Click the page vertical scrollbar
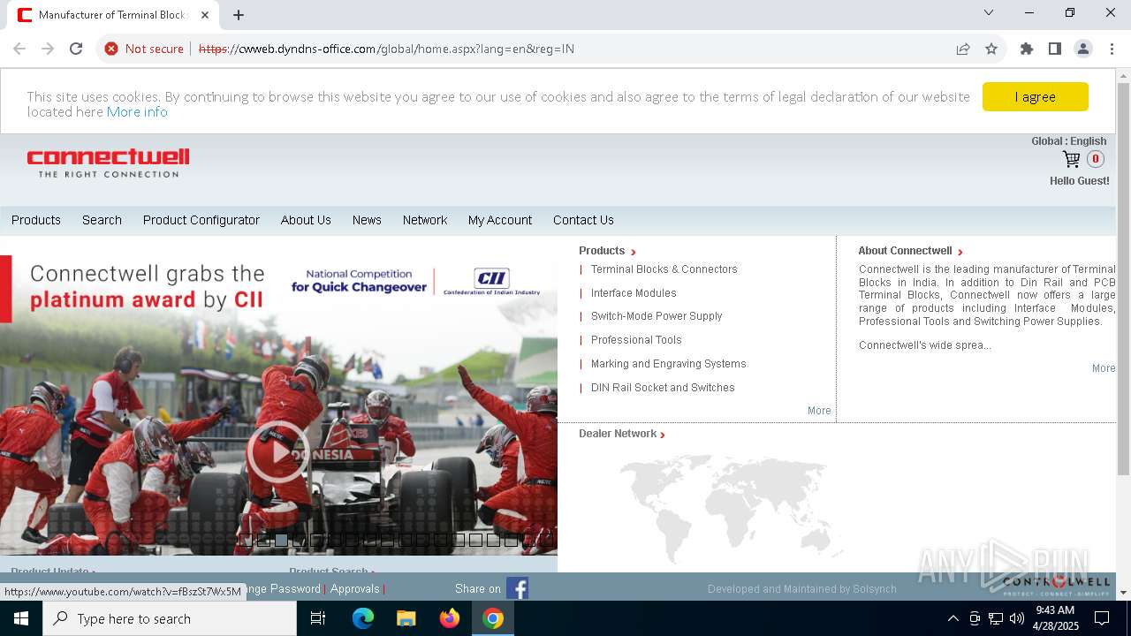Viewport: 1131px width, 636px height. click(x=1123, y=278)
